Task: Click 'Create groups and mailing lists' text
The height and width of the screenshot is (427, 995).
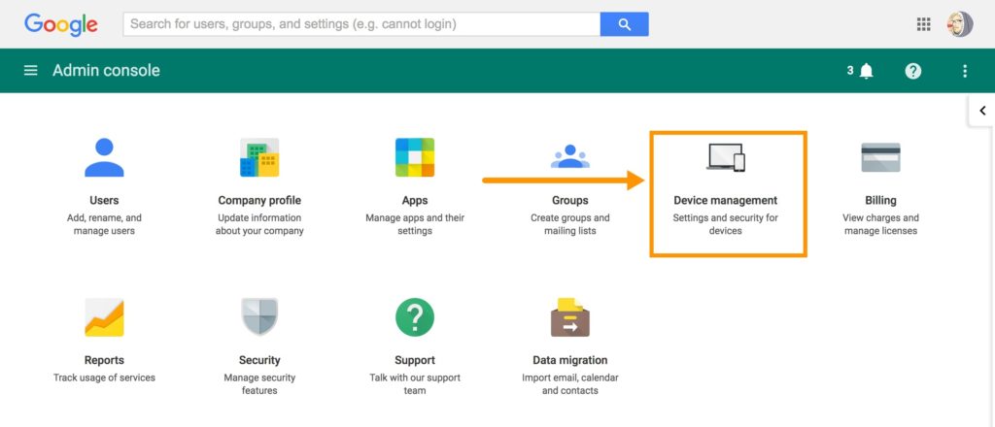Action: click(569, 224)
